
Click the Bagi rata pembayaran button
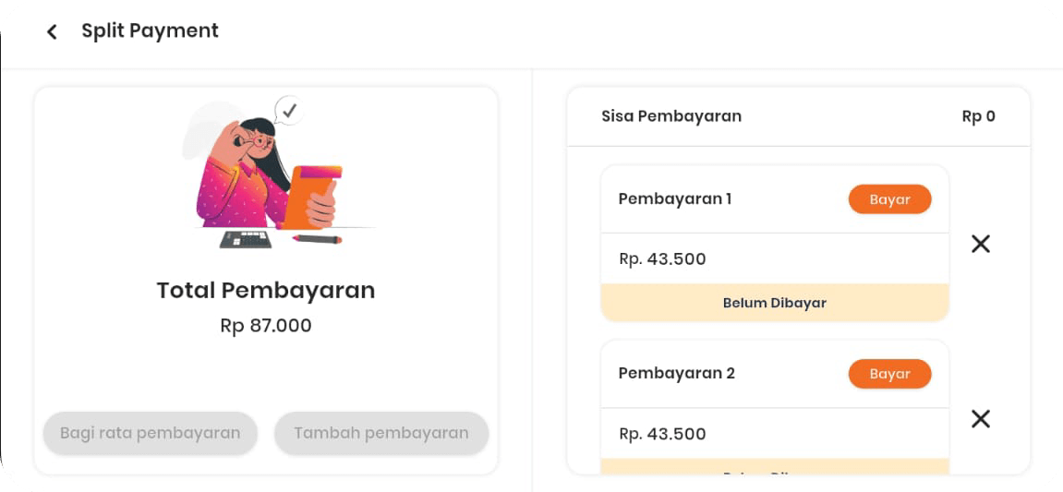[151, 433]
